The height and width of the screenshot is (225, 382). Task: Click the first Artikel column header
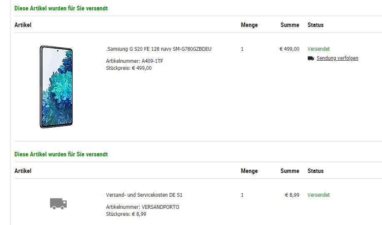coord(23,25)
